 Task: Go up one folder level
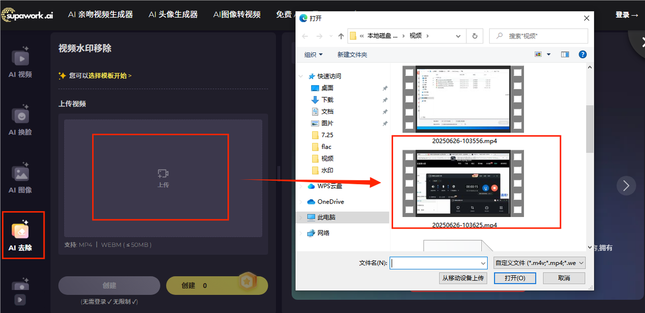click(341, 36)
